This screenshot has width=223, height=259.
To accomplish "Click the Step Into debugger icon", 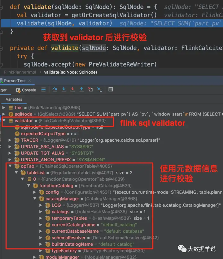I will 63,89.
